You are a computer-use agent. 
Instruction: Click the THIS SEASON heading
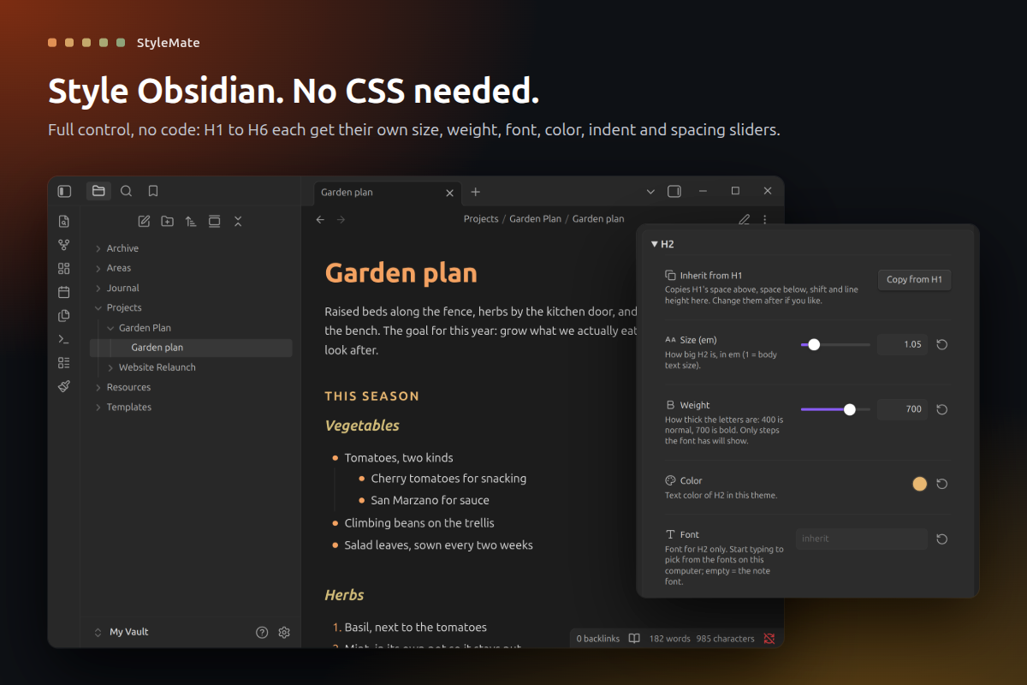pos(372,396)
